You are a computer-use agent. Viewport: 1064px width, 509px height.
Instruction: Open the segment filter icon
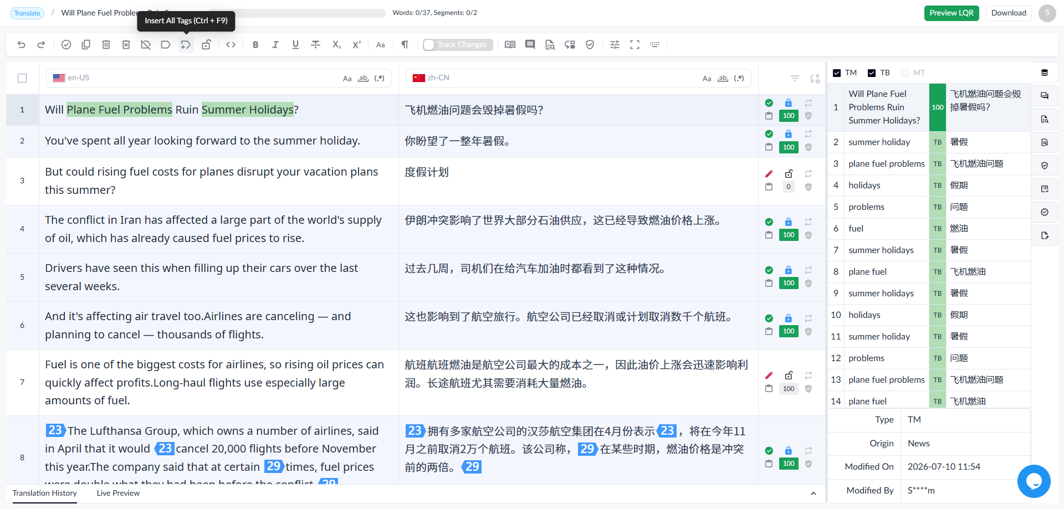coord(795,79)
